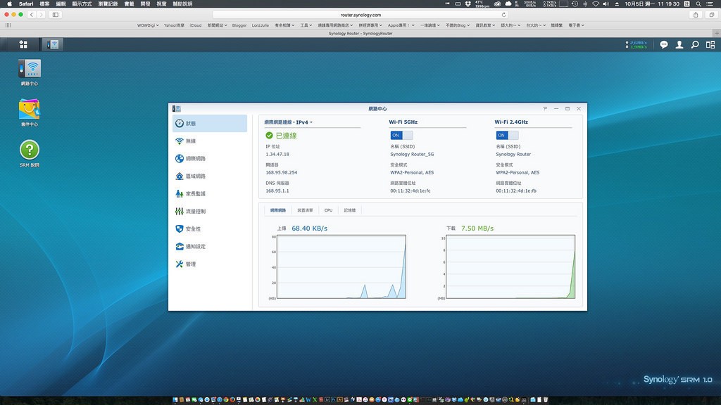Open the 套件中心 package center desktop icon
Screen dimensions: 721x405
point(30,113)
